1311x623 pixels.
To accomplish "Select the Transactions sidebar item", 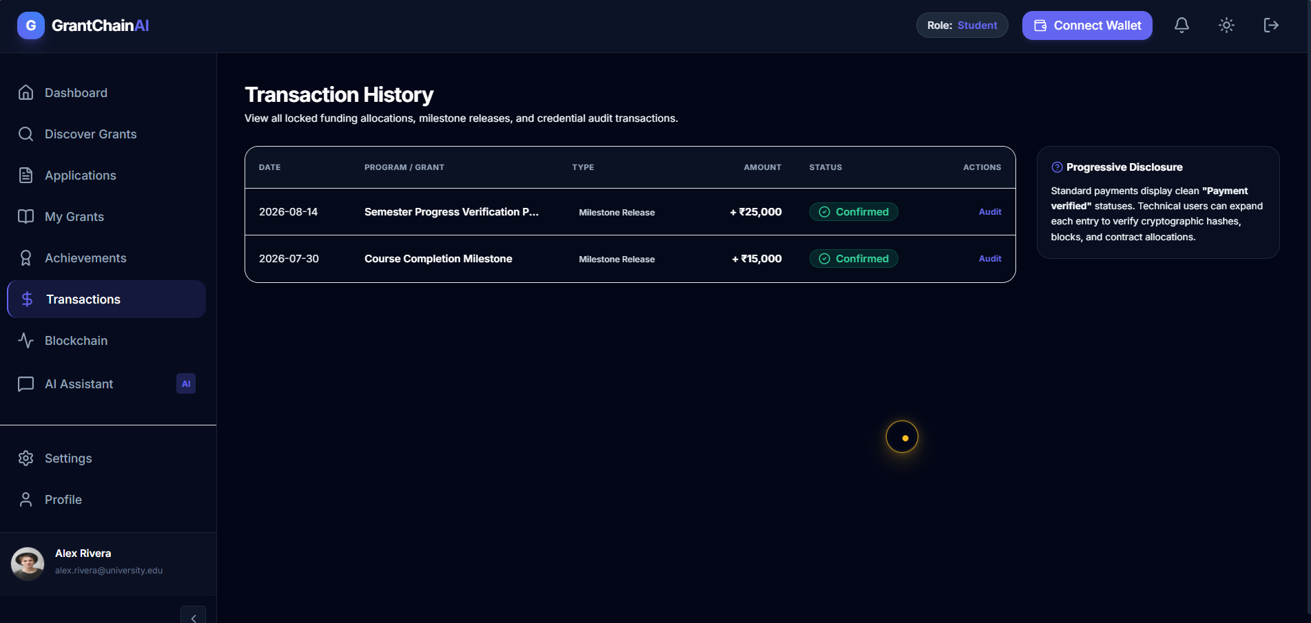I will click(x=107, y=299).
